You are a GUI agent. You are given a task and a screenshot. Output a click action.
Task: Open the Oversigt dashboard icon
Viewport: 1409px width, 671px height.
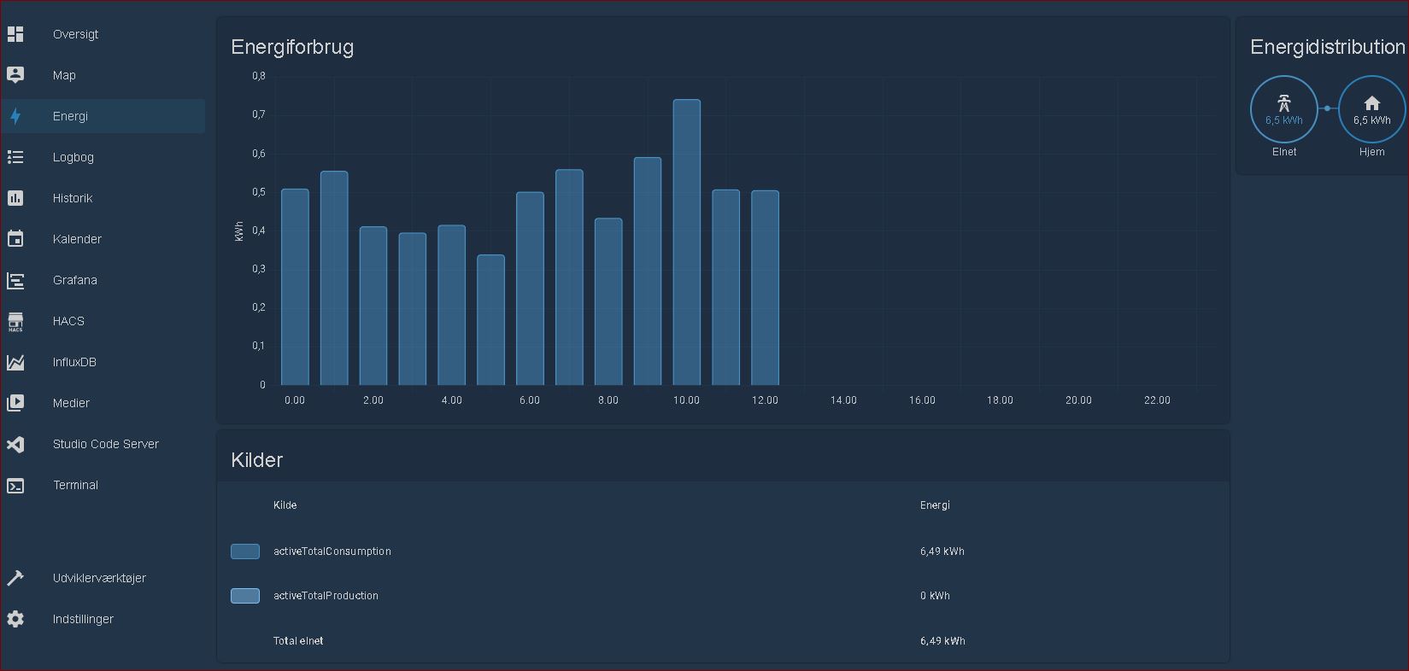(15, 34)
